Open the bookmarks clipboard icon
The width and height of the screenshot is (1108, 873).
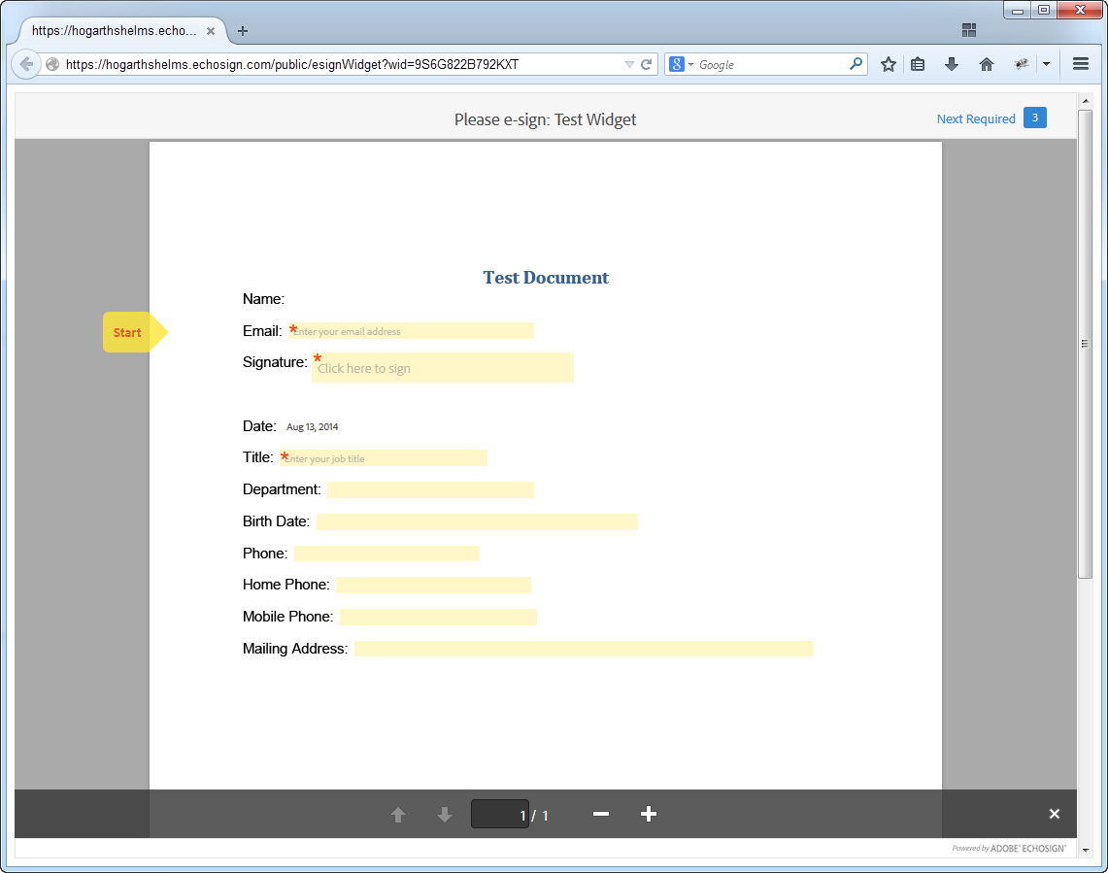[x=919, y=64]
